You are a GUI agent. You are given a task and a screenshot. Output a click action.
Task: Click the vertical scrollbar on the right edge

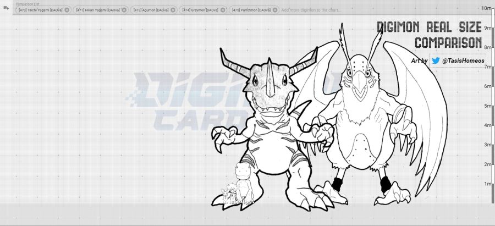[x=493, y=110]
